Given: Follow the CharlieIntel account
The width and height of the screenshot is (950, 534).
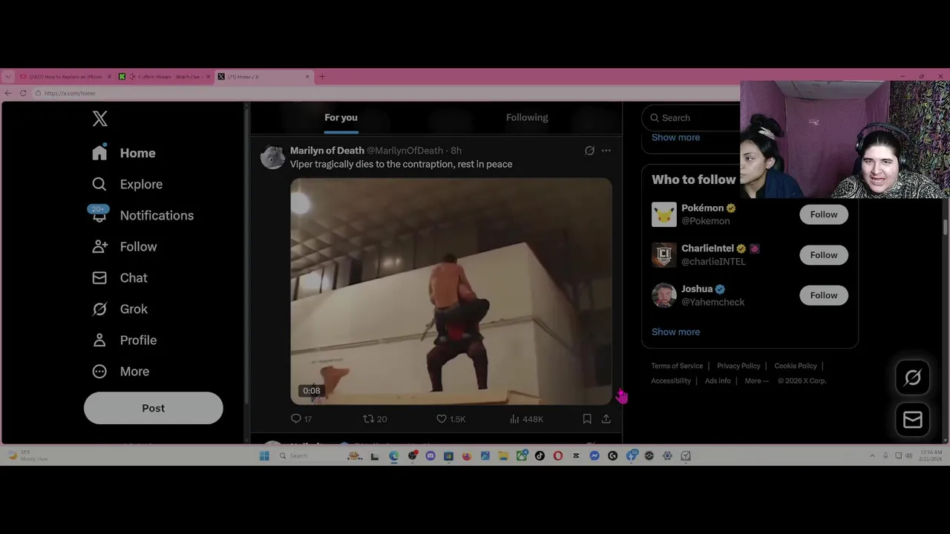Looking at the screenshot, I should 824,255.
